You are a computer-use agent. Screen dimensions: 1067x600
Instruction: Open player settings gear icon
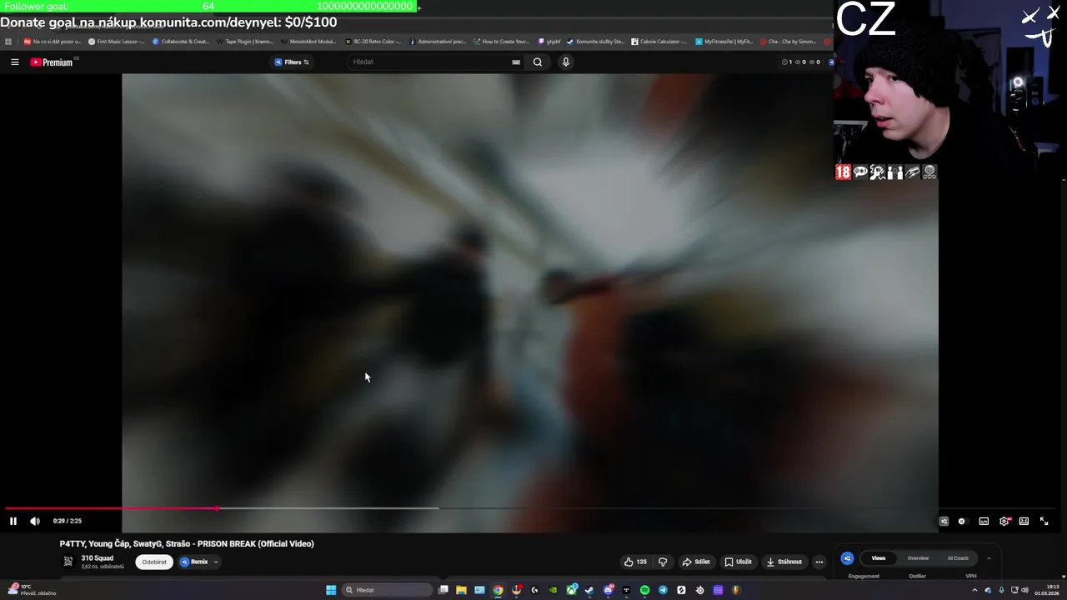pyautogui.click(x=1004, y=521)
